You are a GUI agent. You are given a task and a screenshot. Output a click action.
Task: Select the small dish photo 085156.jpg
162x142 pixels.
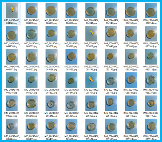coord(111,57)
